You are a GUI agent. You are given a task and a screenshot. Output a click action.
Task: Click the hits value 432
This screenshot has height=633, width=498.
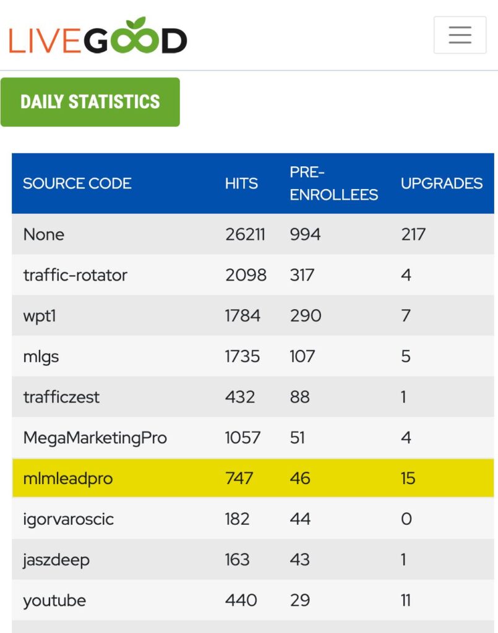click(240, 397)
